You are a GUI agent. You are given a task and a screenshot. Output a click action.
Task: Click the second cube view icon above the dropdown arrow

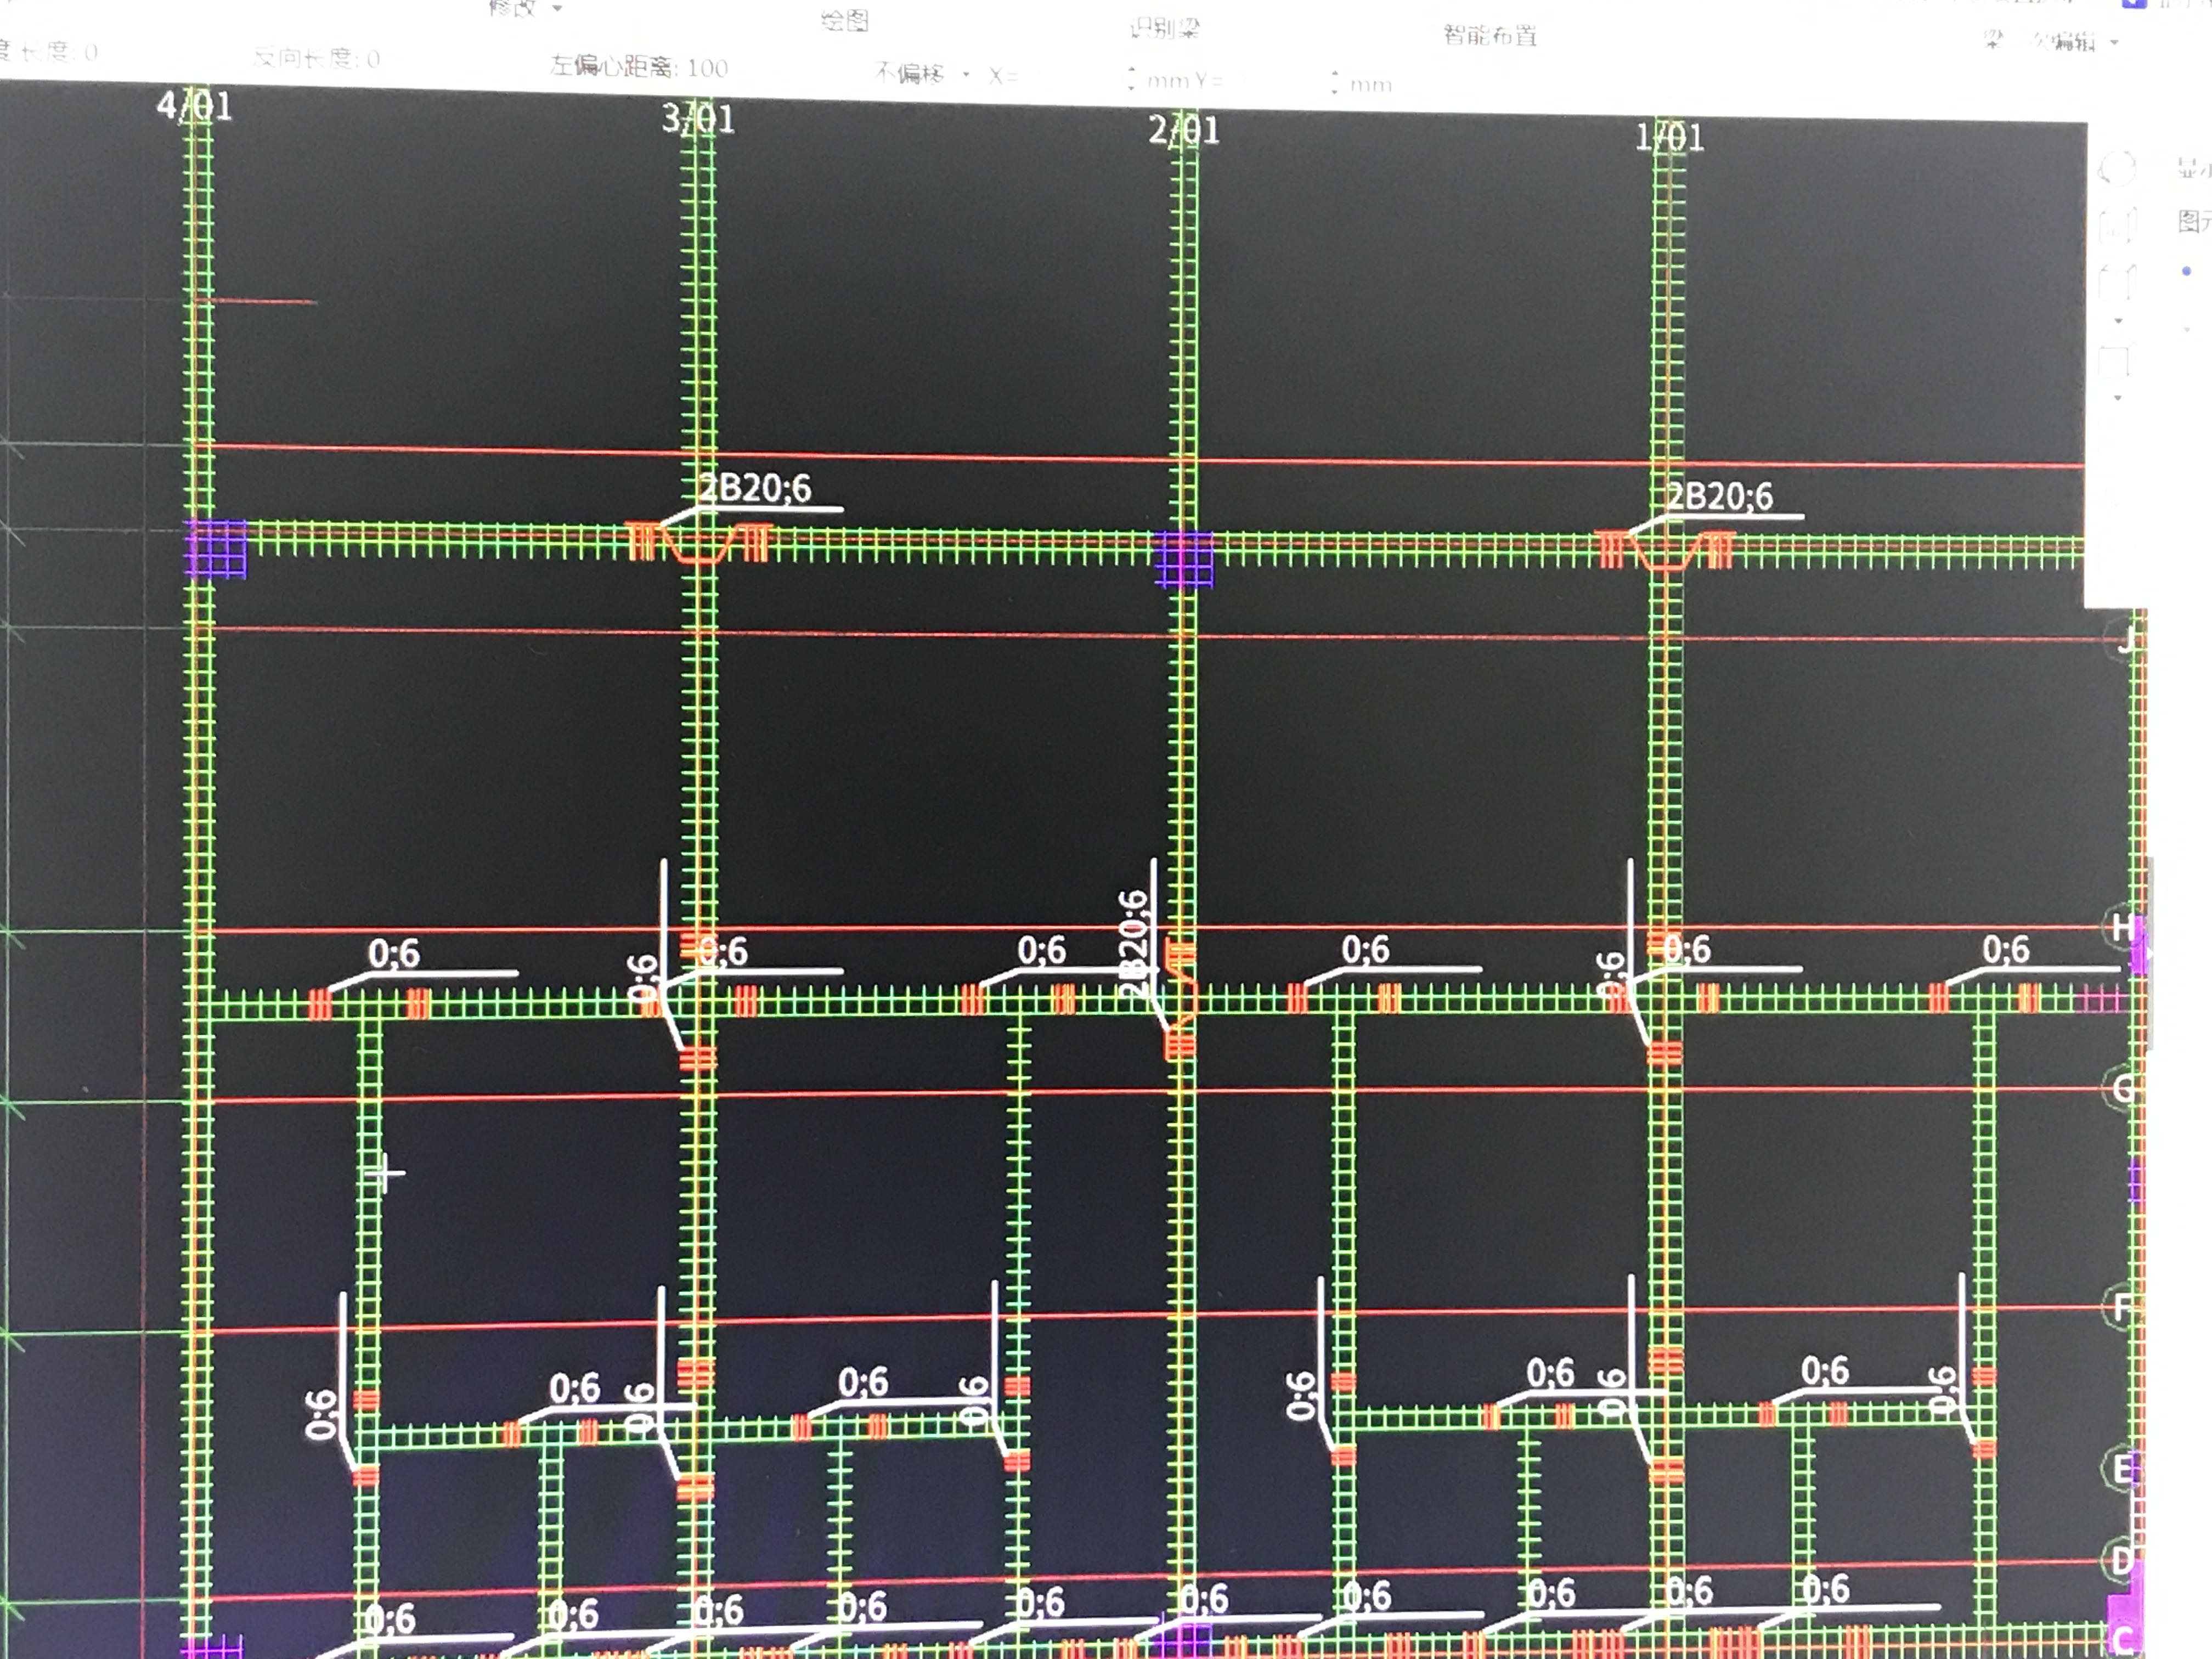click(2117, 283)
